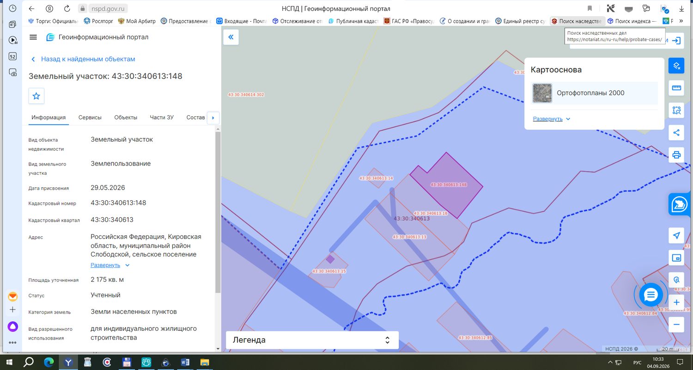Go back with the browser back arrow
Viewport: 693px width, 370px height.
(x=31, y=8)
